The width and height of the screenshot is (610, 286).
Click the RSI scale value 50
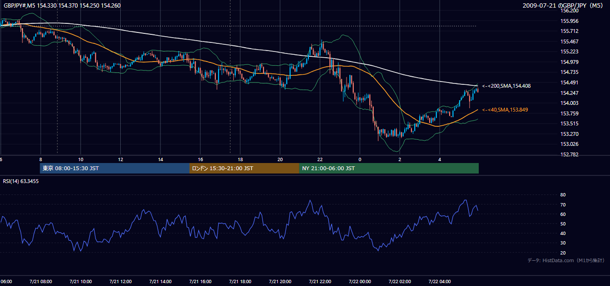(x=563, y=224)
